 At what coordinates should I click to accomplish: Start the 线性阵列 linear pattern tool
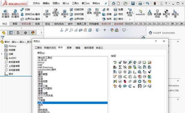point(97,12)
